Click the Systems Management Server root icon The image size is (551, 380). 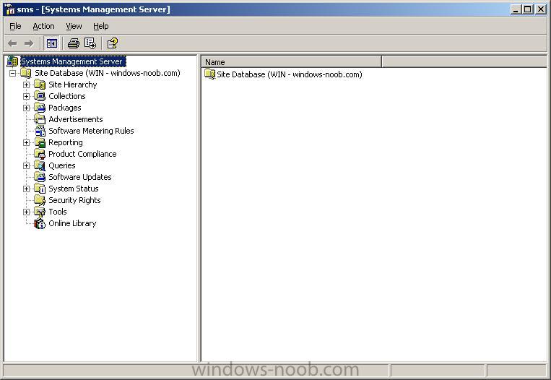12,61
